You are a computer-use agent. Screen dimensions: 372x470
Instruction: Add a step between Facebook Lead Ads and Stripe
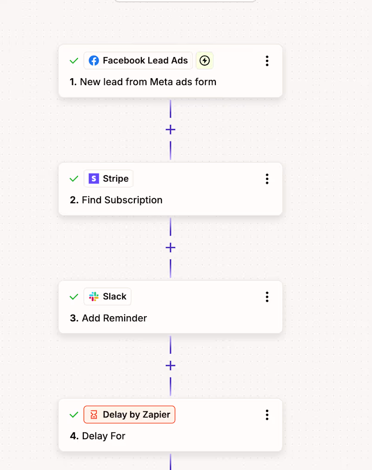tap(170, 130)
